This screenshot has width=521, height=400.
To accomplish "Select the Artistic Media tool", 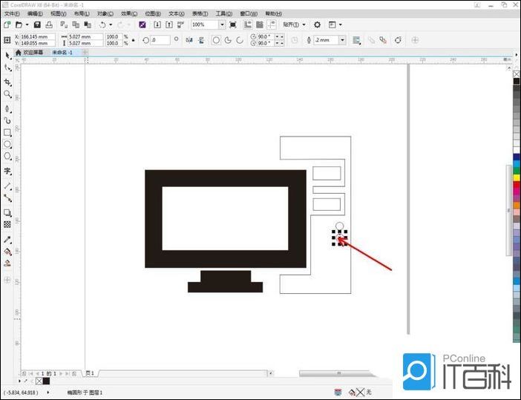I will coord(7,120).
